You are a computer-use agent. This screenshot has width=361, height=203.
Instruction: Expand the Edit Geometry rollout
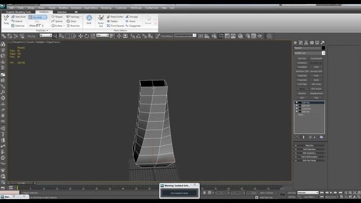pyautogui.click(x=309, y=153)
